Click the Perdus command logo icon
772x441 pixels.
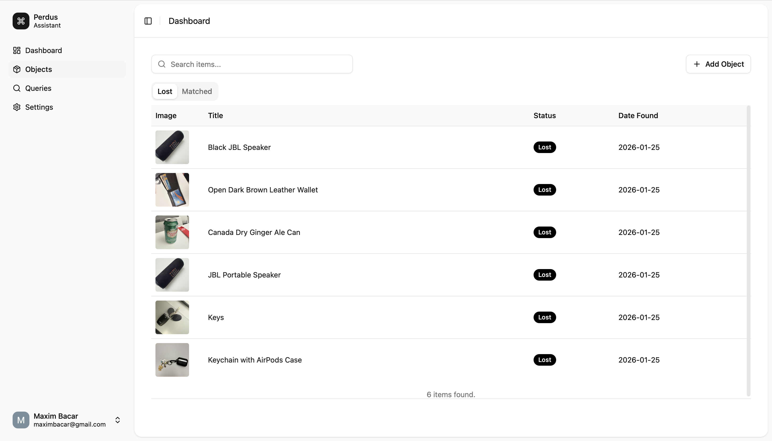21,21
